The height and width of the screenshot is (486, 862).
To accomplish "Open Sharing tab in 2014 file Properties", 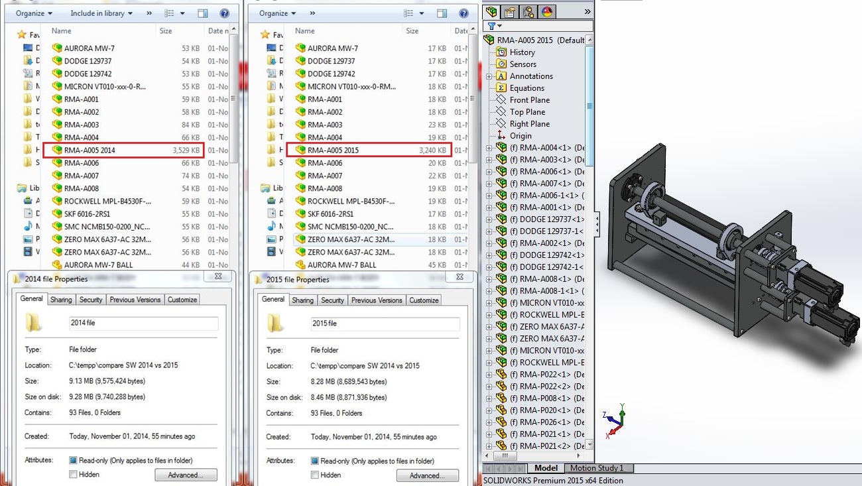I will (x=61, y=300).
